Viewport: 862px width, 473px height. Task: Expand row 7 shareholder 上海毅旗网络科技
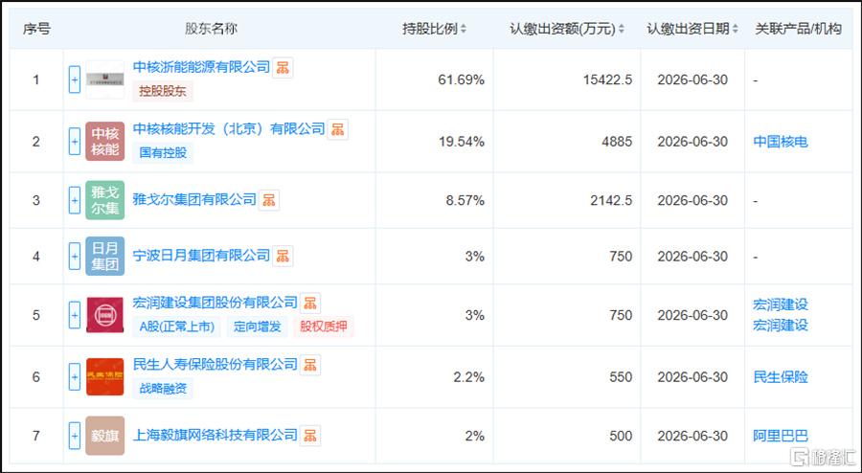[74, 436]
